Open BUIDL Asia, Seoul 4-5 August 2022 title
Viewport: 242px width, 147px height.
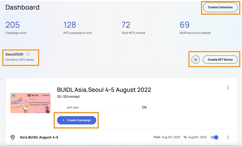[x=104, y=90]
